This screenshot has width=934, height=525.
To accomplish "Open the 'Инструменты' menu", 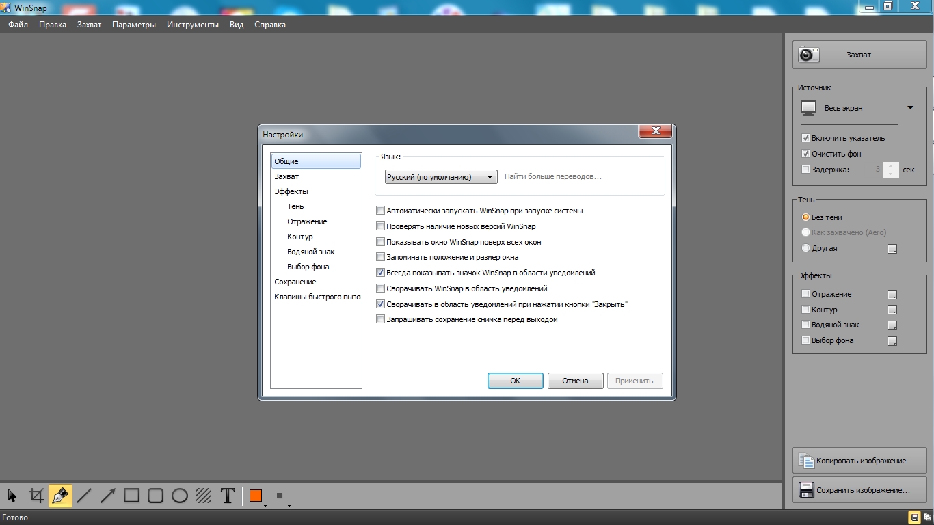I will point(193,25).
